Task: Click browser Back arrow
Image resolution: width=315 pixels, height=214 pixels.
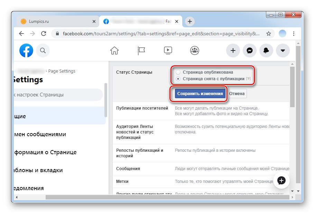Action: [x=21, y=34]
